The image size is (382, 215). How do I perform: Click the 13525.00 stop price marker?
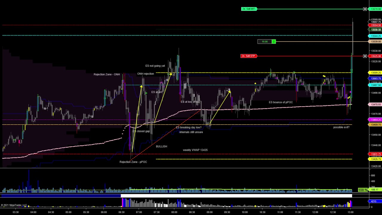(375, 56)
